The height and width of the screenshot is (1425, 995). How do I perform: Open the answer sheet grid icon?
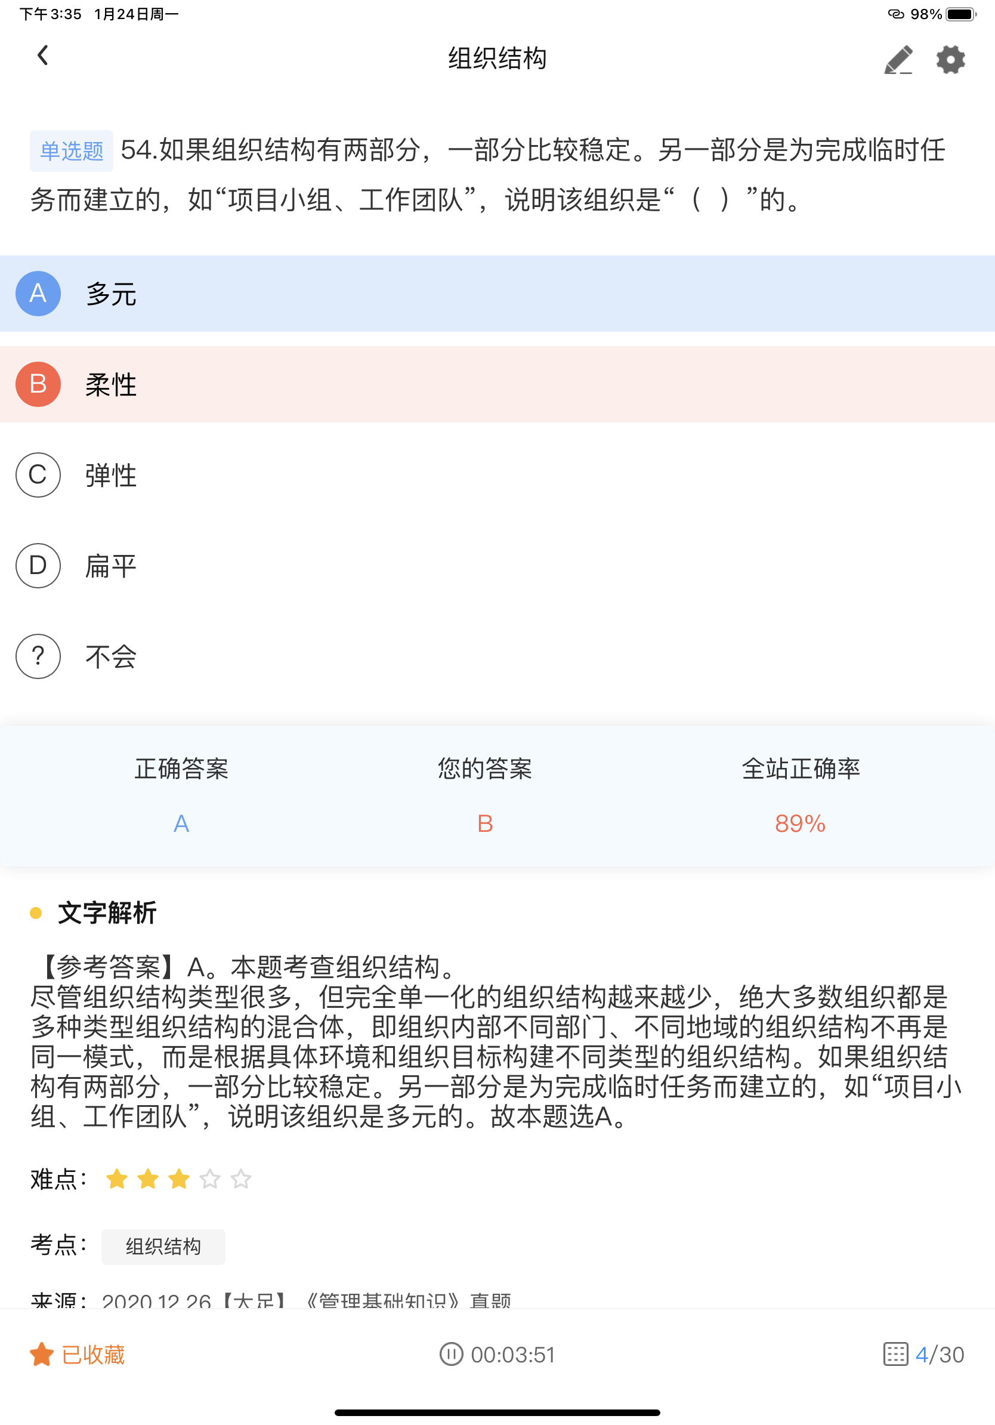[895, 1354]
